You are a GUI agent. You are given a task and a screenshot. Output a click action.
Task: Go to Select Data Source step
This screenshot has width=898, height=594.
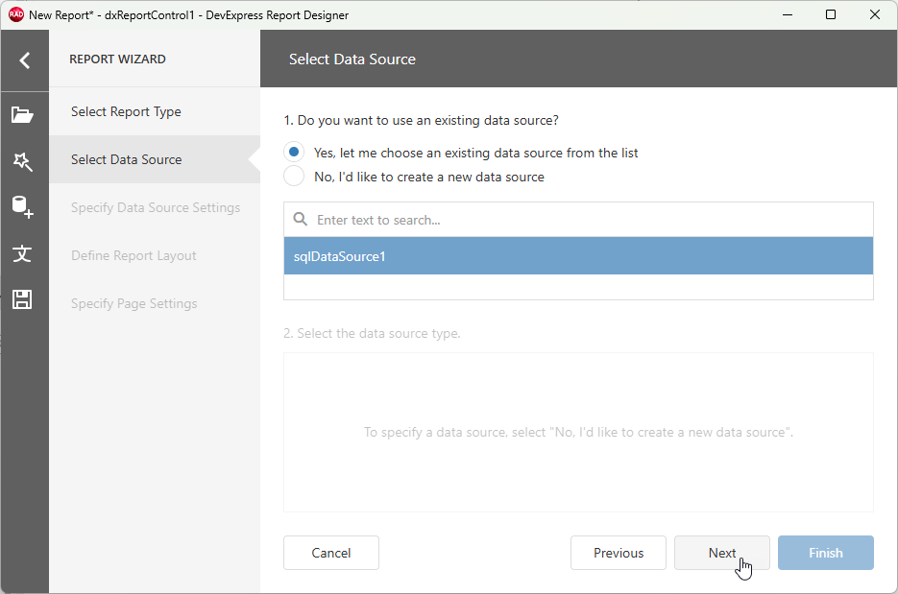[155, 159]
